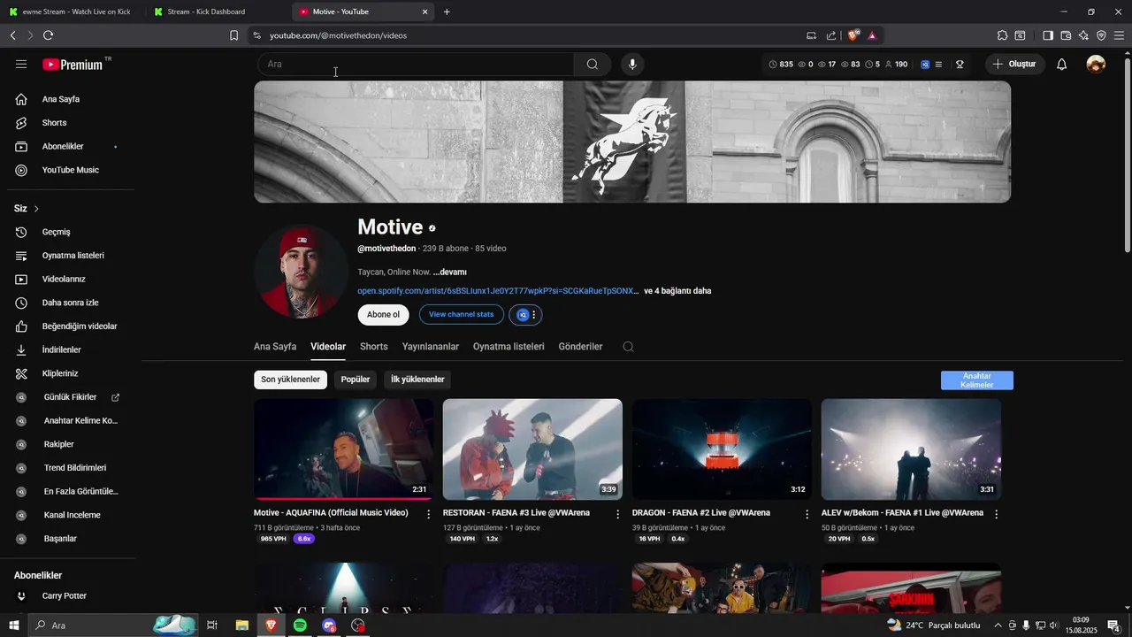Open vidIQ options next to channel stats

(x=526, y=315)
